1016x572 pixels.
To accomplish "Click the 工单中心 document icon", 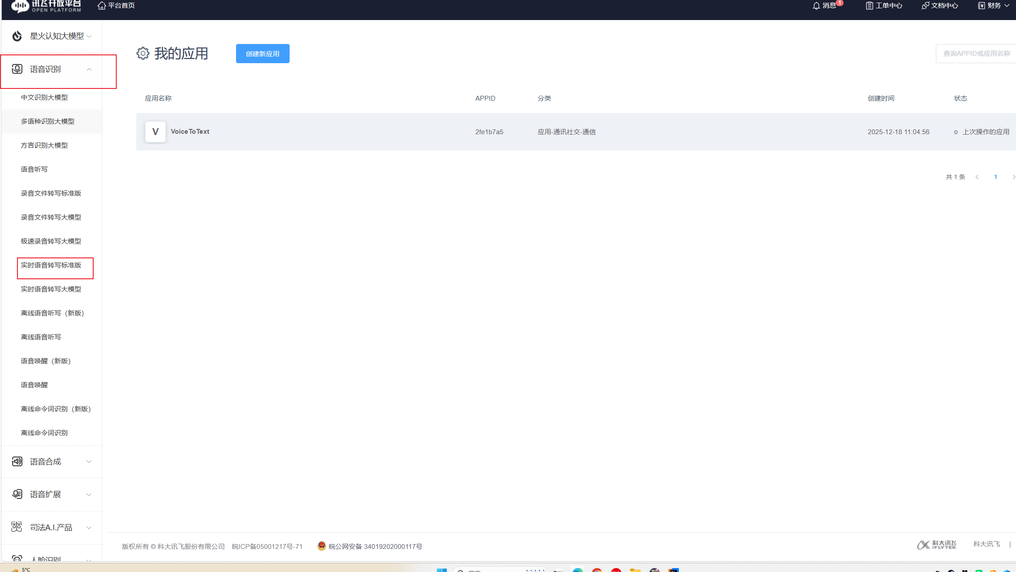I will (869, 6).
